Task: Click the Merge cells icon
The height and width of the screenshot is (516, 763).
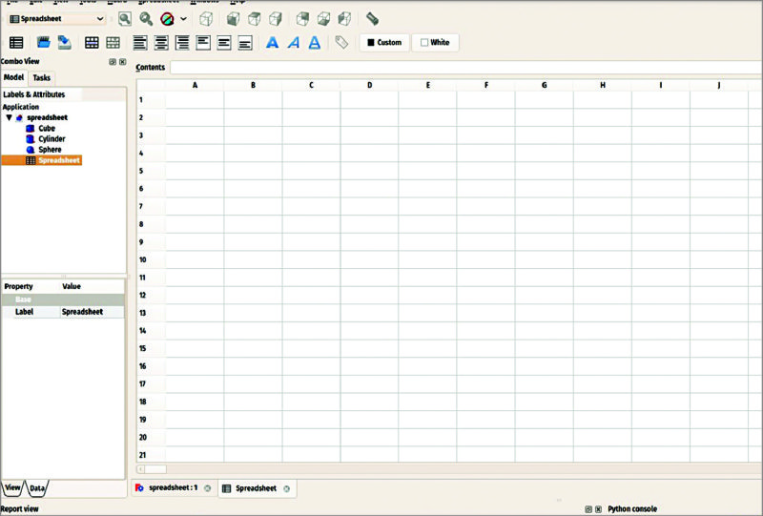Action: (92, 43)
